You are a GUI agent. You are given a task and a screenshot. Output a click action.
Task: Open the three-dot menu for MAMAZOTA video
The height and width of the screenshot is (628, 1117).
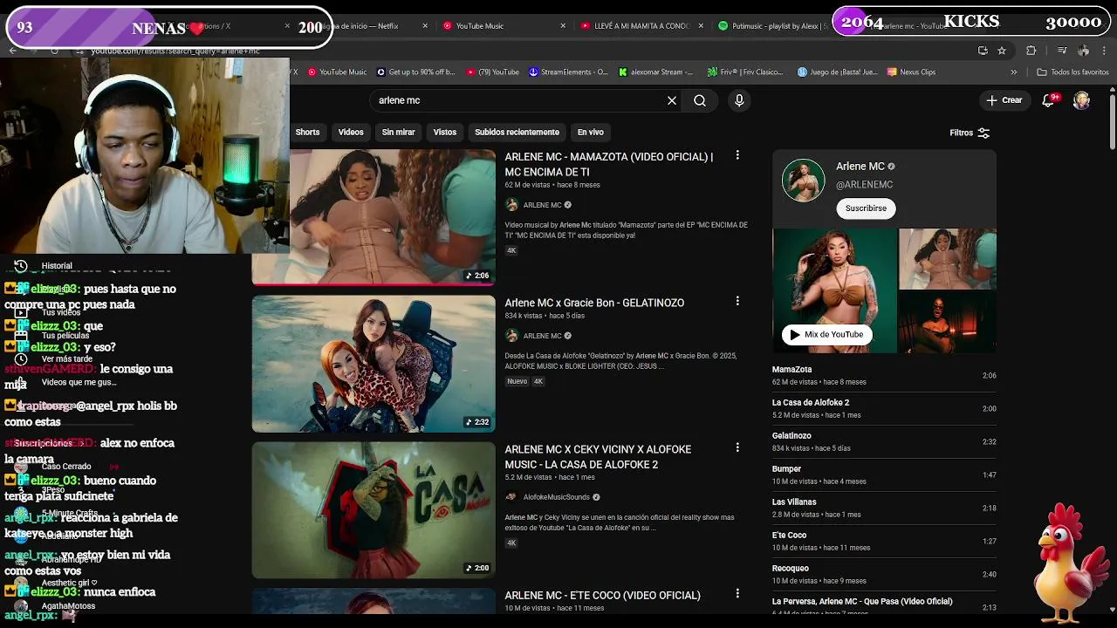pyautogui.click(x=737, y=155)
